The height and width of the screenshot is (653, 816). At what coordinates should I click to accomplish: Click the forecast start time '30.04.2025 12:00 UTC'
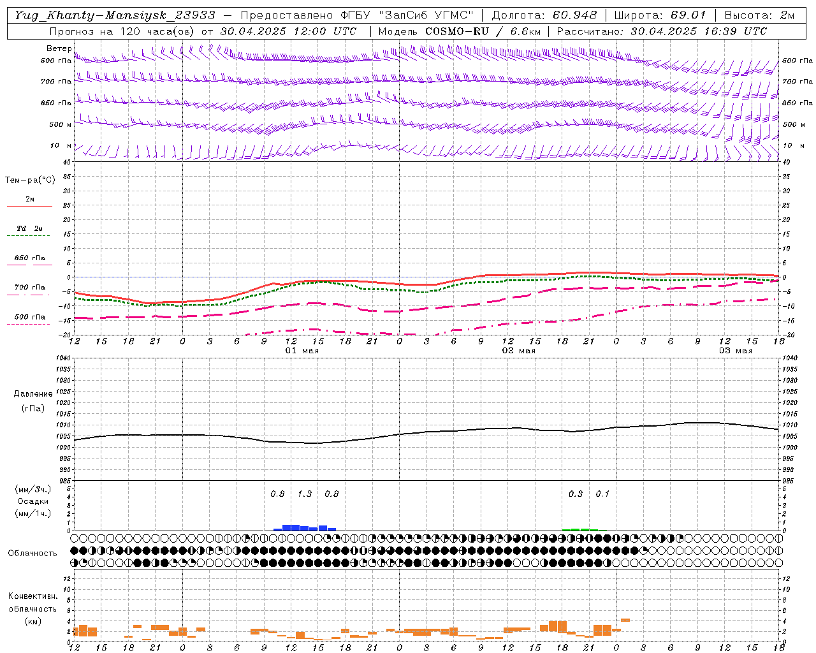tap(288, 31)
